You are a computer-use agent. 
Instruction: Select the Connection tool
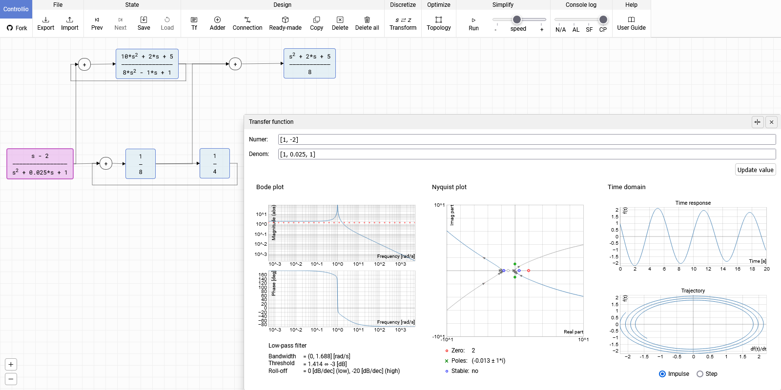point(247,23)
